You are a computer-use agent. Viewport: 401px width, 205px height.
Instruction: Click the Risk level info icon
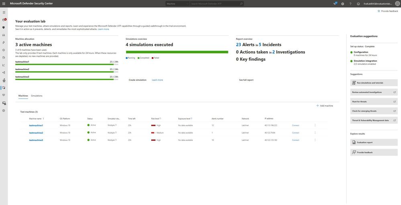160,119
